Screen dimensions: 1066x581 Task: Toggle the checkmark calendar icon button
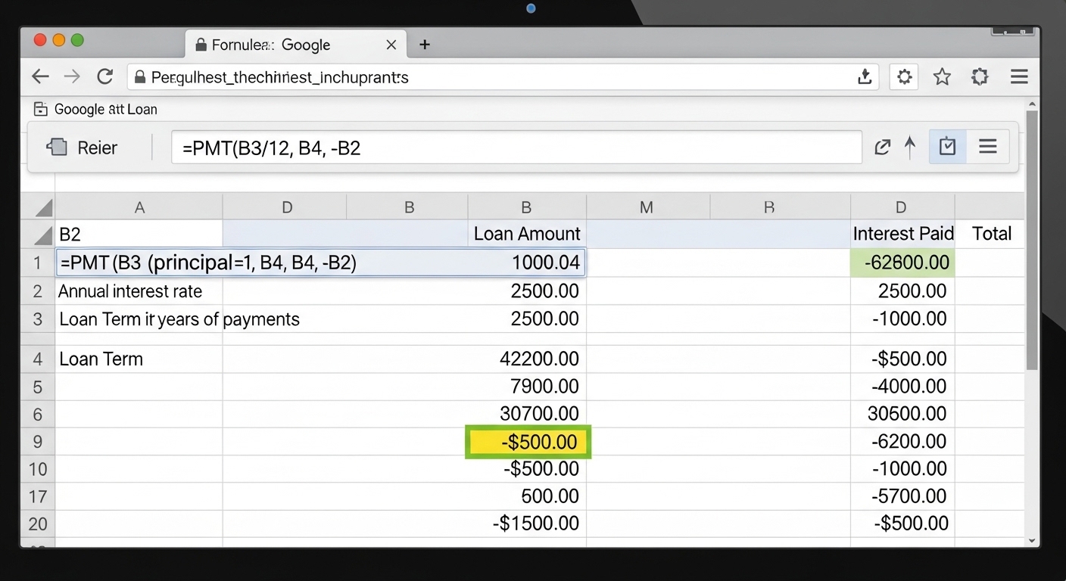pos(947,147)
